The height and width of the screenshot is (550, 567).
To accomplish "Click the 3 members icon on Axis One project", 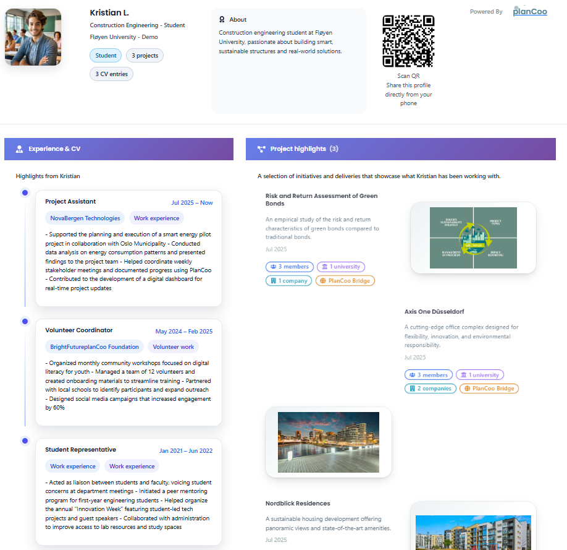I will pos(412,374).
